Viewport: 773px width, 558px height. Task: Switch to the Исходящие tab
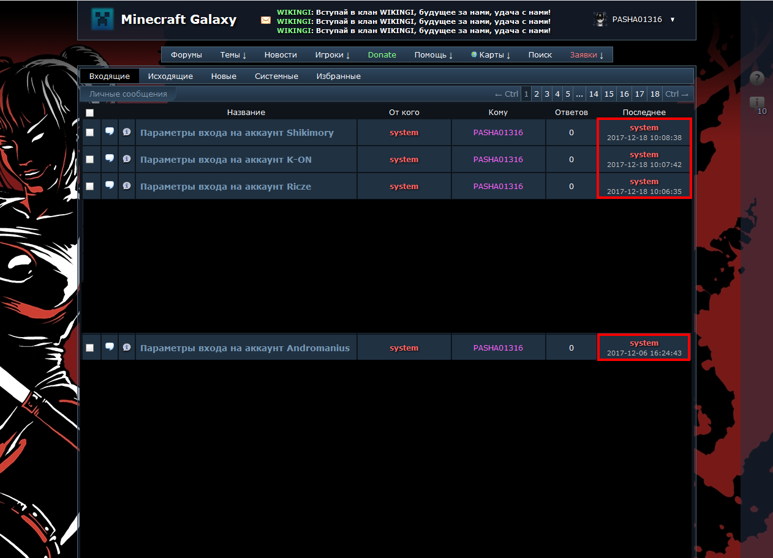pos(170,76)
